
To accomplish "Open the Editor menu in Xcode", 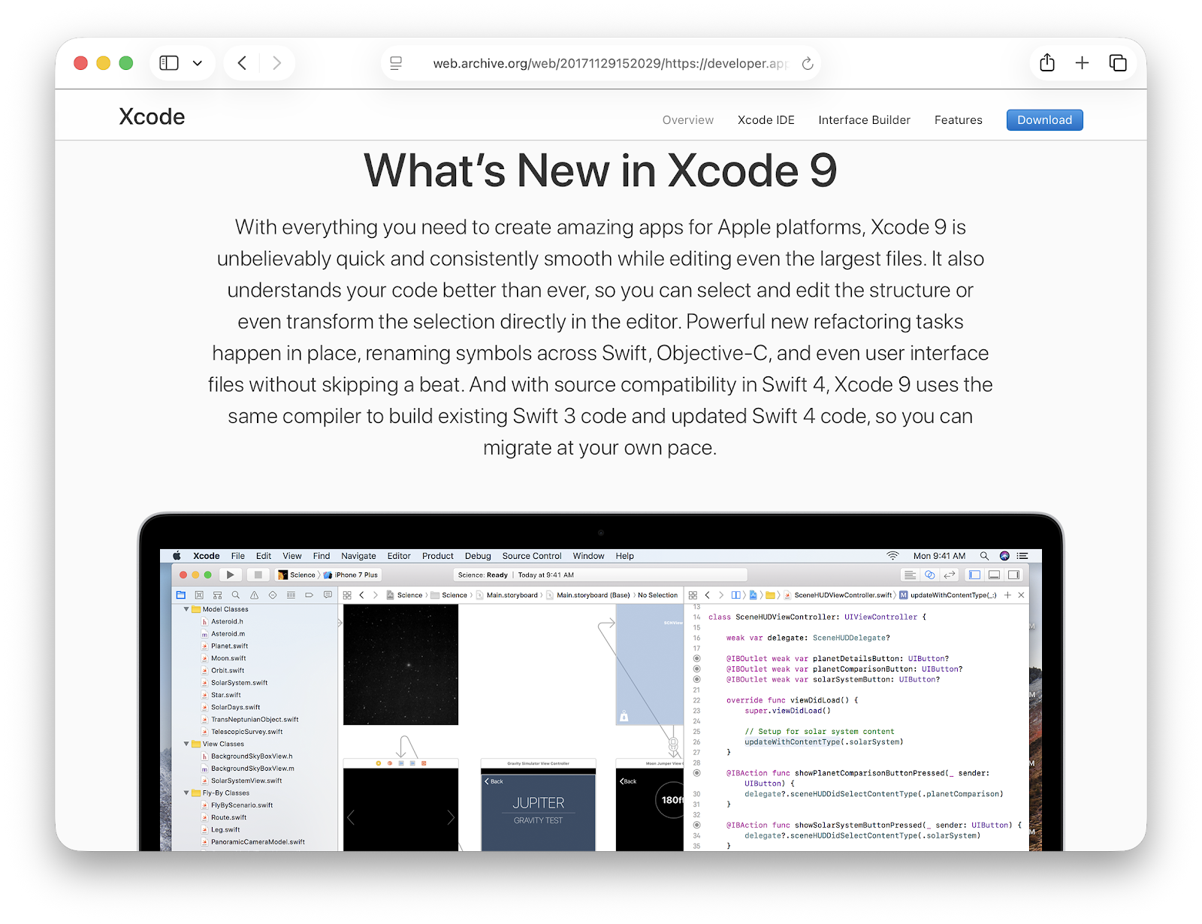I will (399, 556).
